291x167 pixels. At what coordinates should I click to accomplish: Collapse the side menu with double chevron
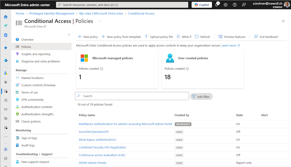coord(69,35)
